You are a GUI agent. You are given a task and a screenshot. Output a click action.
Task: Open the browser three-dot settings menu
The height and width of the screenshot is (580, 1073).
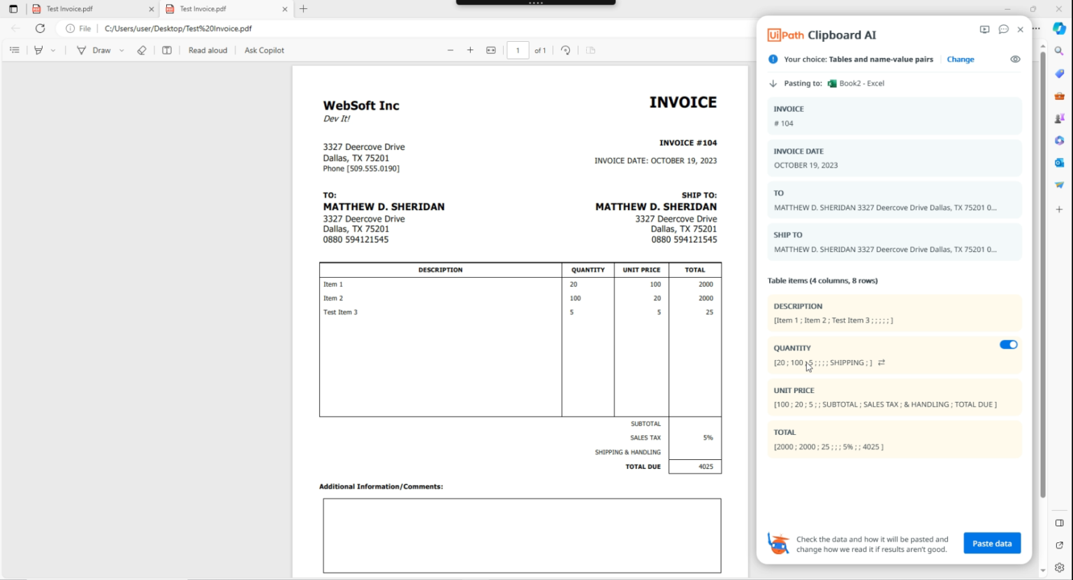click(1036, 29)
